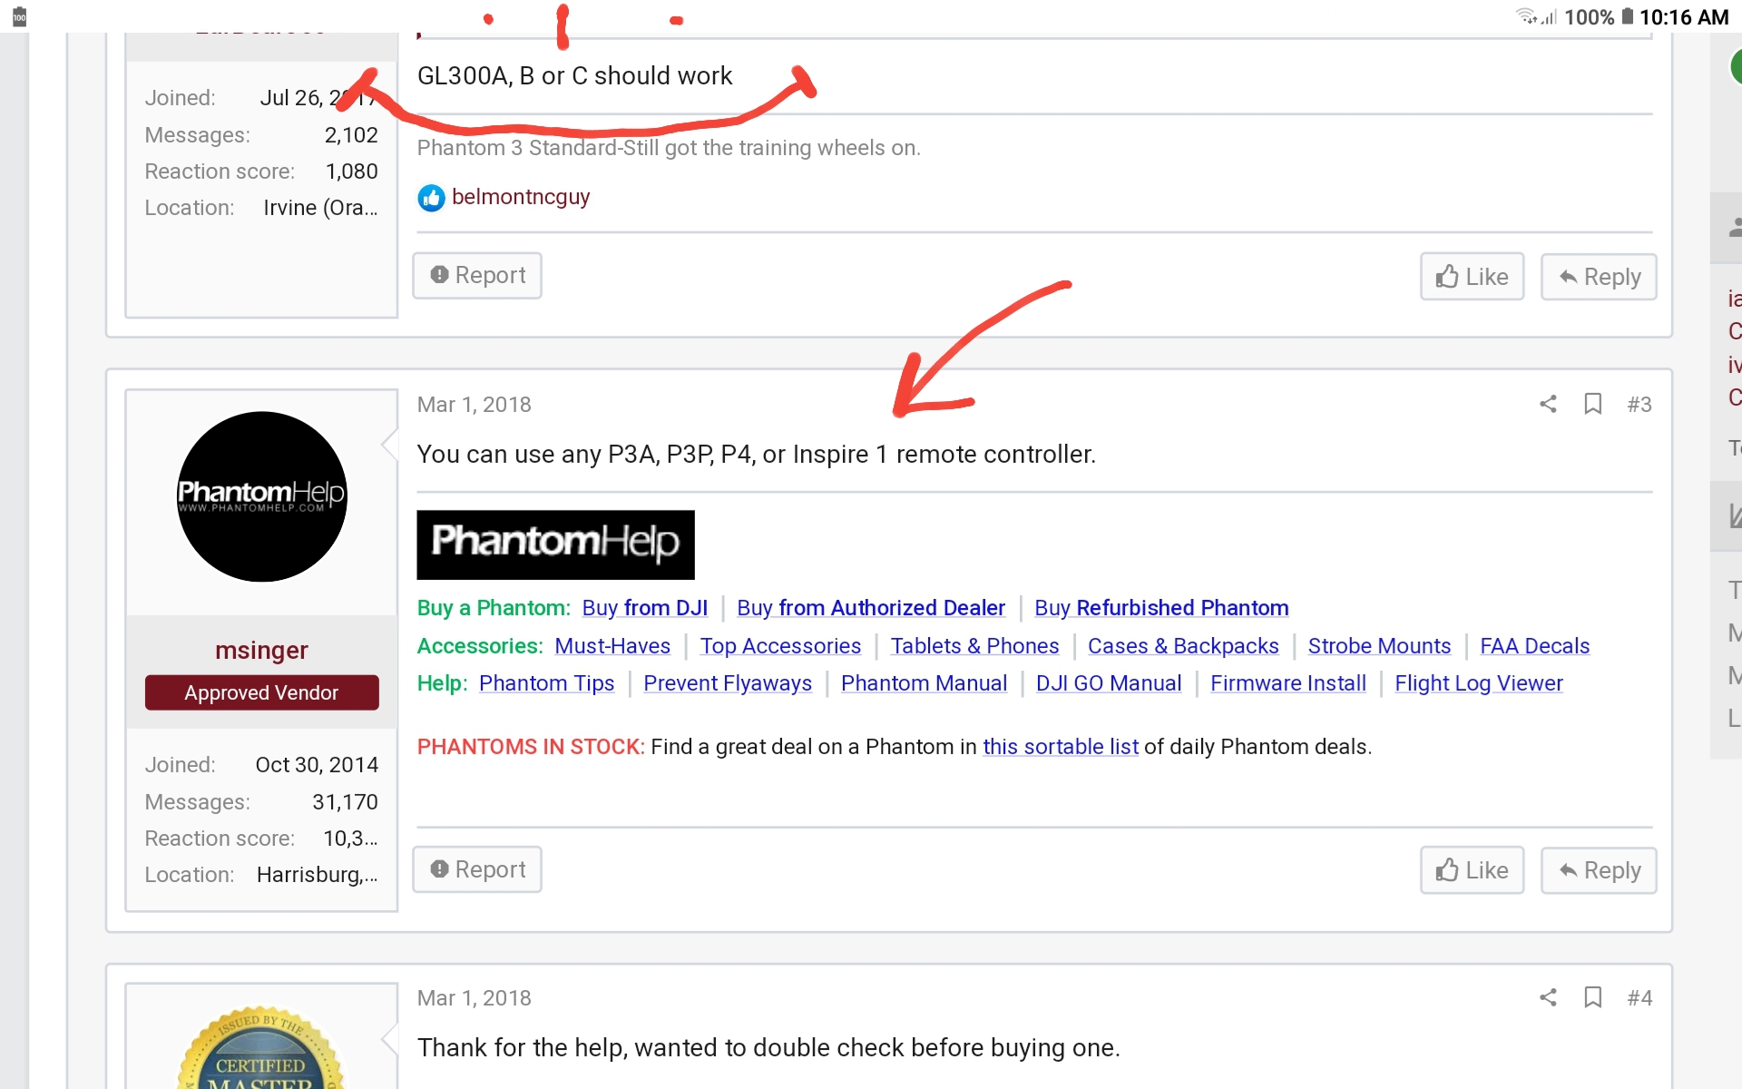Click the message count 2,102

point(351,135)
